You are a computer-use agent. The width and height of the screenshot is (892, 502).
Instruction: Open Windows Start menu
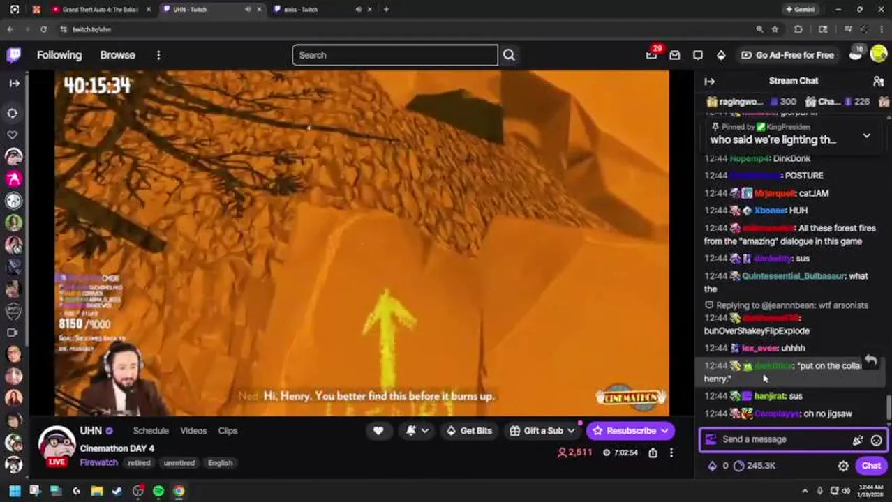point(15,492)
